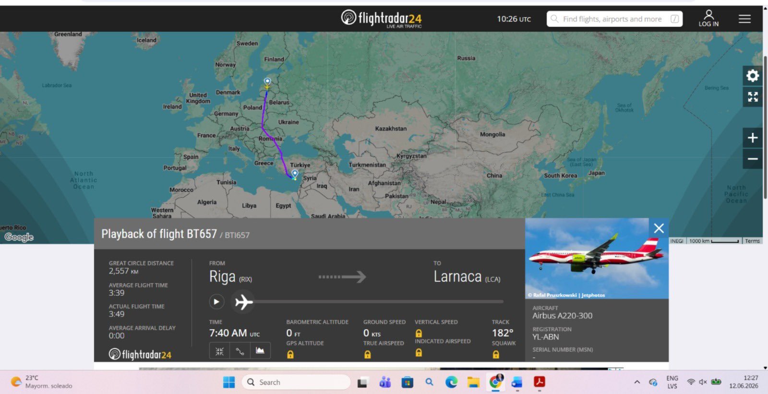The image size is (768, 394).
Task: Click the true airspeed lock icon
Action: click(367, 355)
